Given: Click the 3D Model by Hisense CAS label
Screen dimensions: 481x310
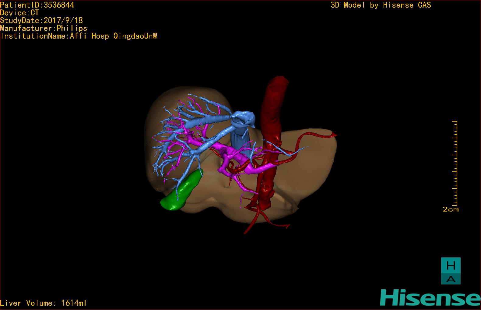Looking at the screenshot, I should 381,5.
